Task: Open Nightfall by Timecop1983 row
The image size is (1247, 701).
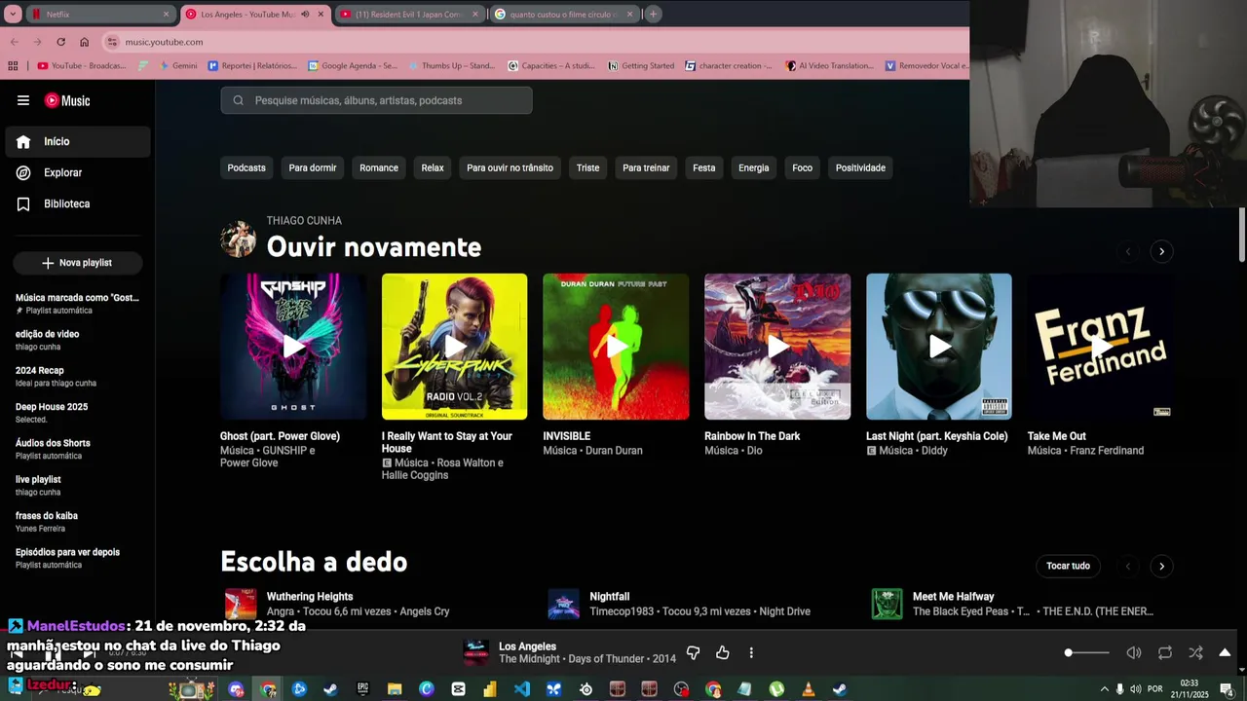Action: coord(699,604)
